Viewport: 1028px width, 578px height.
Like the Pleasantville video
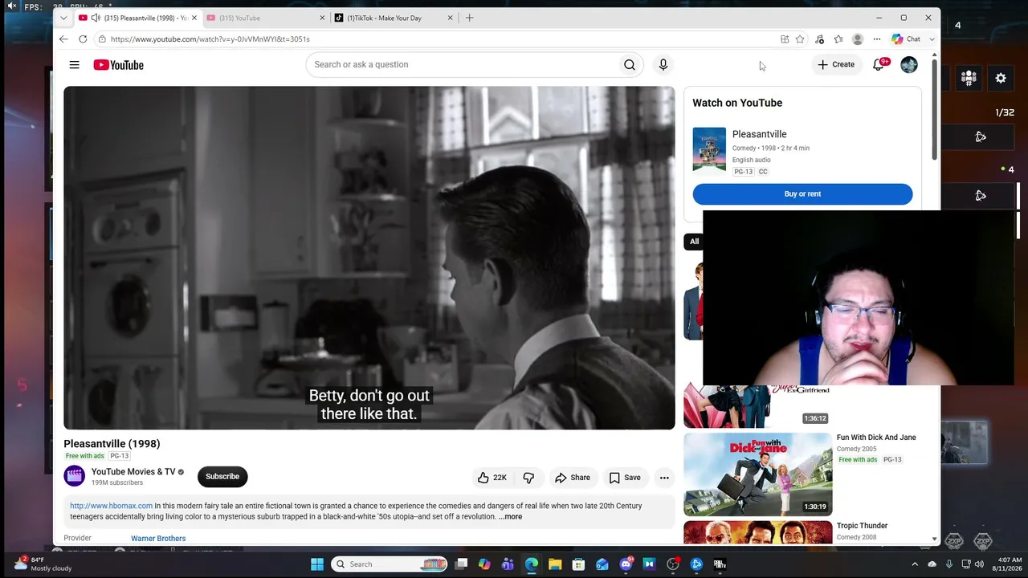[x=494, y=478]
